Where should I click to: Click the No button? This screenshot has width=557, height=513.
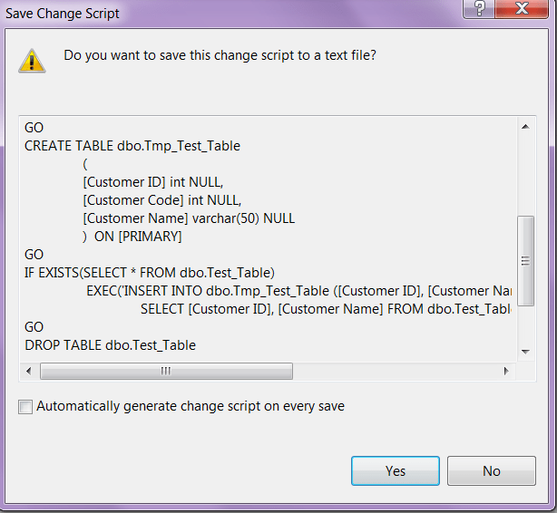[x=492, y=470]
